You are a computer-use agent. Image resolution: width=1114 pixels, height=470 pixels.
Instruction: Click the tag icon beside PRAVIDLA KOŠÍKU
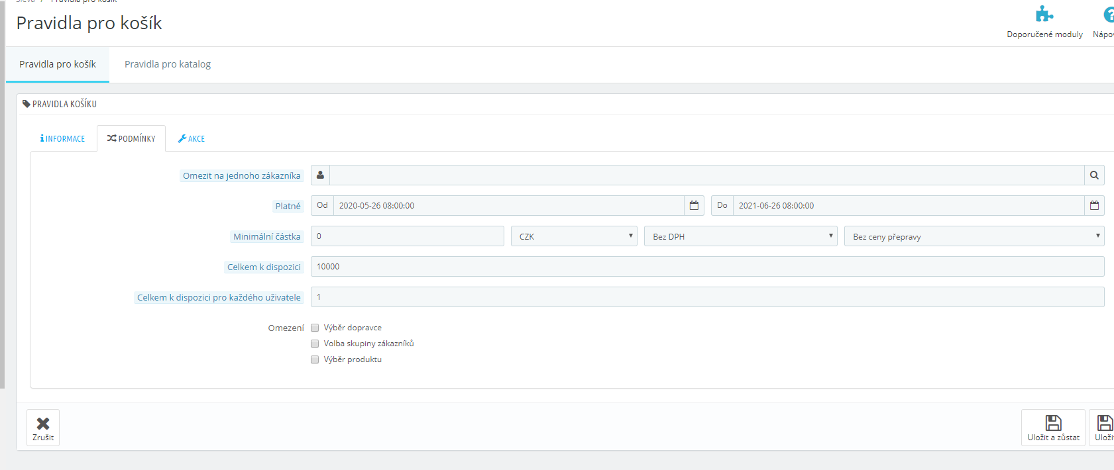pyautogui.click(x=27, y=104)
